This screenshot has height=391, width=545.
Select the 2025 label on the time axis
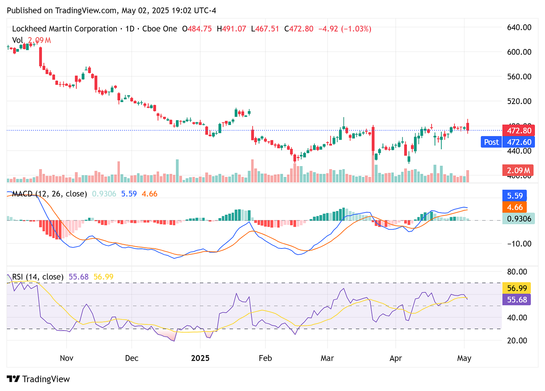[201, 358]
